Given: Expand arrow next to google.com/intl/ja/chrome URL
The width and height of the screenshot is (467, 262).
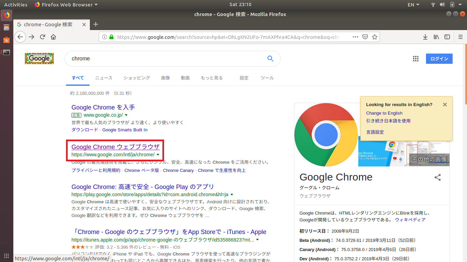Looking at the screenshot, I should 158,155.
